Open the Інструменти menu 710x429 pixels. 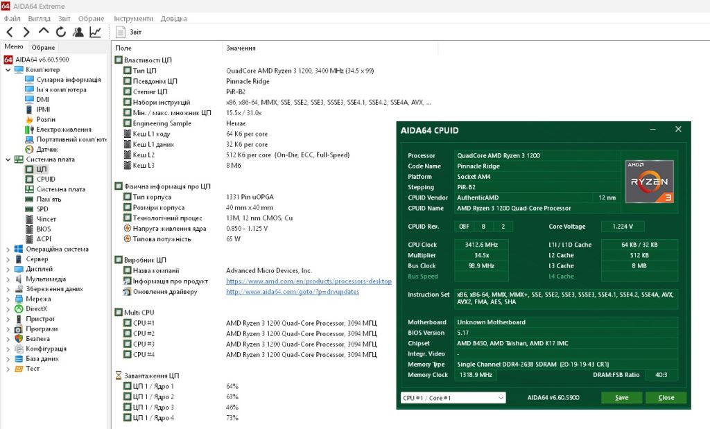tap(133, 19)
